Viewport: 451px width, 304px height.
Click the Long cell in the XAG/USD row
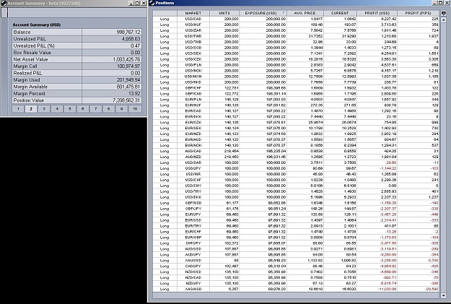point(165,289)
